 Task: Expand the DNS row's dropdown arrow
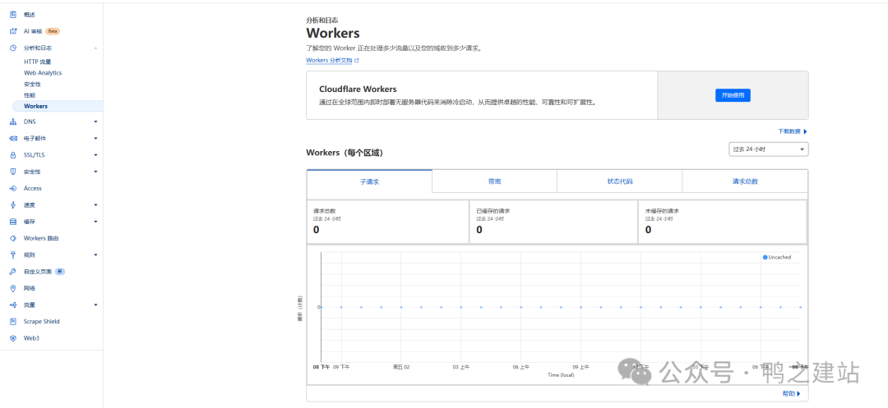point(95,121)
